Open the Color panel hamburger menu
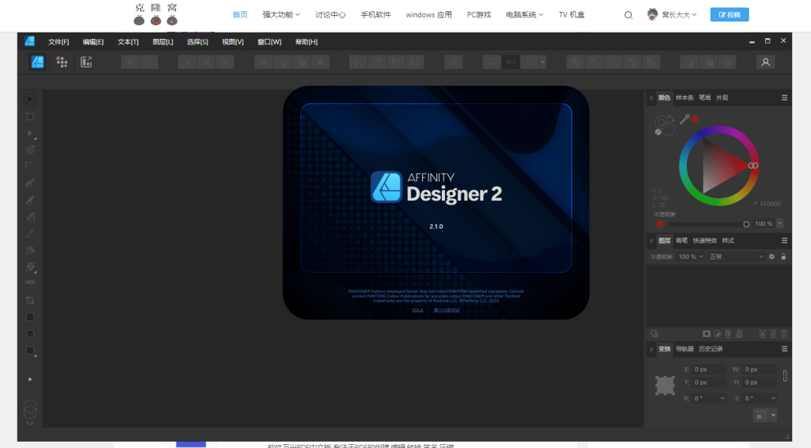The width and height of the screenshot is (811, 448). (x=784, y=98)
